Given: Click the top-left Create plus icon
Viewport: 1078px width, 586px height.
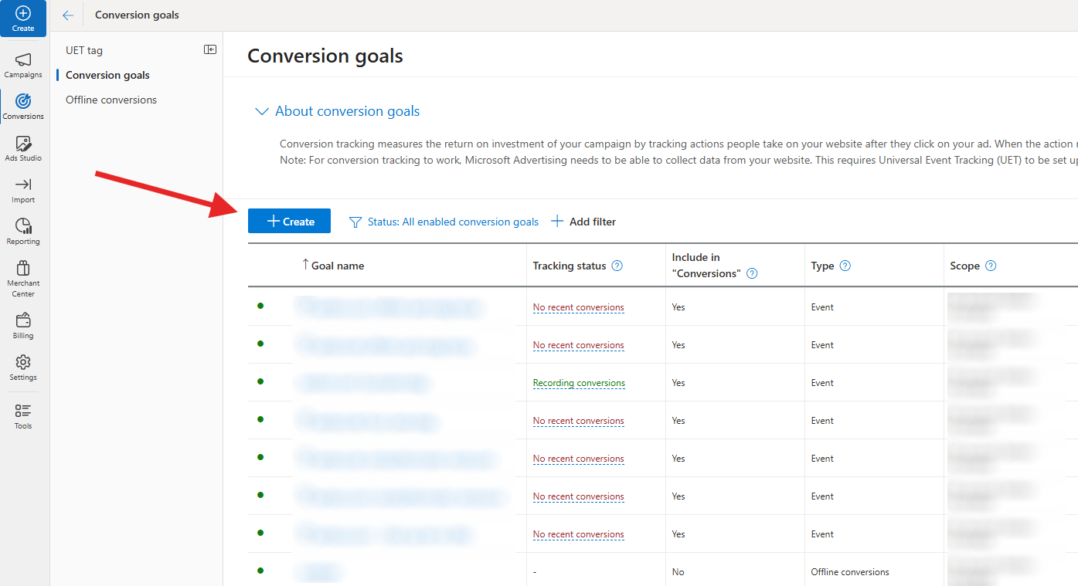Looking at the screenshot, I should 23,19.
